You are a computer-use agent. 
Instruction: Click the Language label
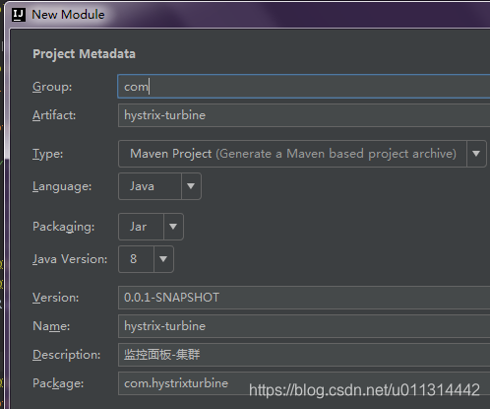[x=62, y=186]
